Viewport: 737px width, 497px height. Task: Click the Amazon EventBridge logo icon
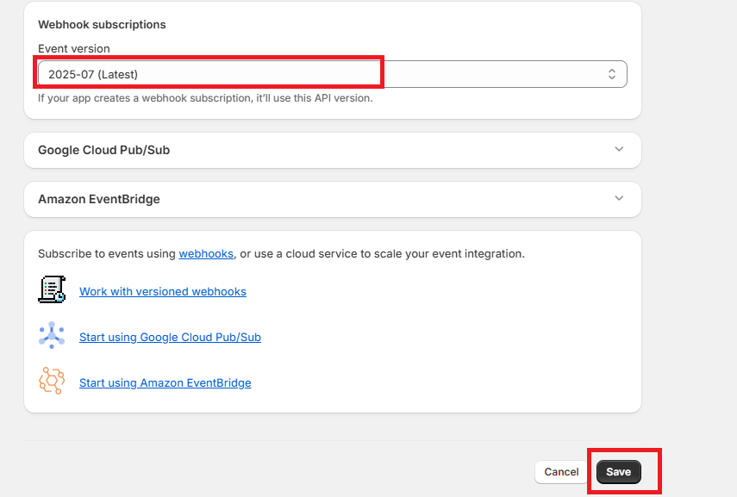pos(52,381)
